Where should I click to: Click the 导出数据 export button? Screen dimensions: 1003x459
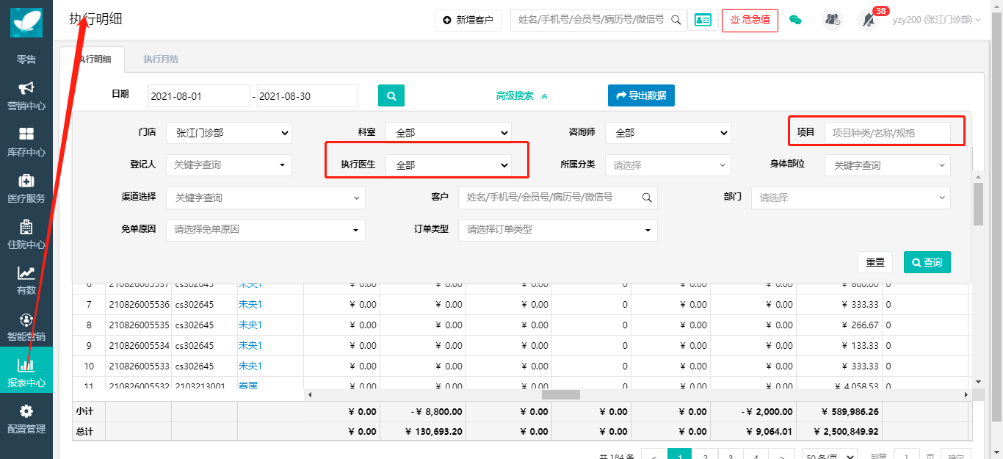[x=641, y=95]
